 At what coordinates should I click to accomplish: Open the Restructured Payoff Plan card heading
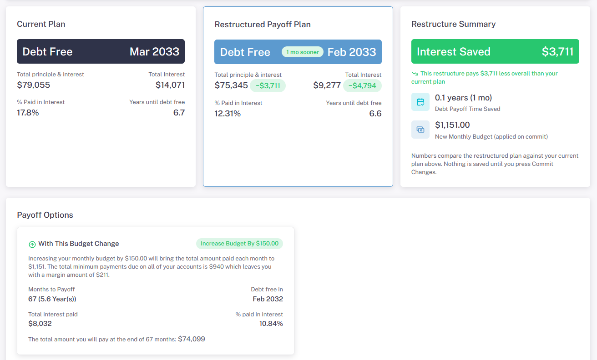click(263, 25)
